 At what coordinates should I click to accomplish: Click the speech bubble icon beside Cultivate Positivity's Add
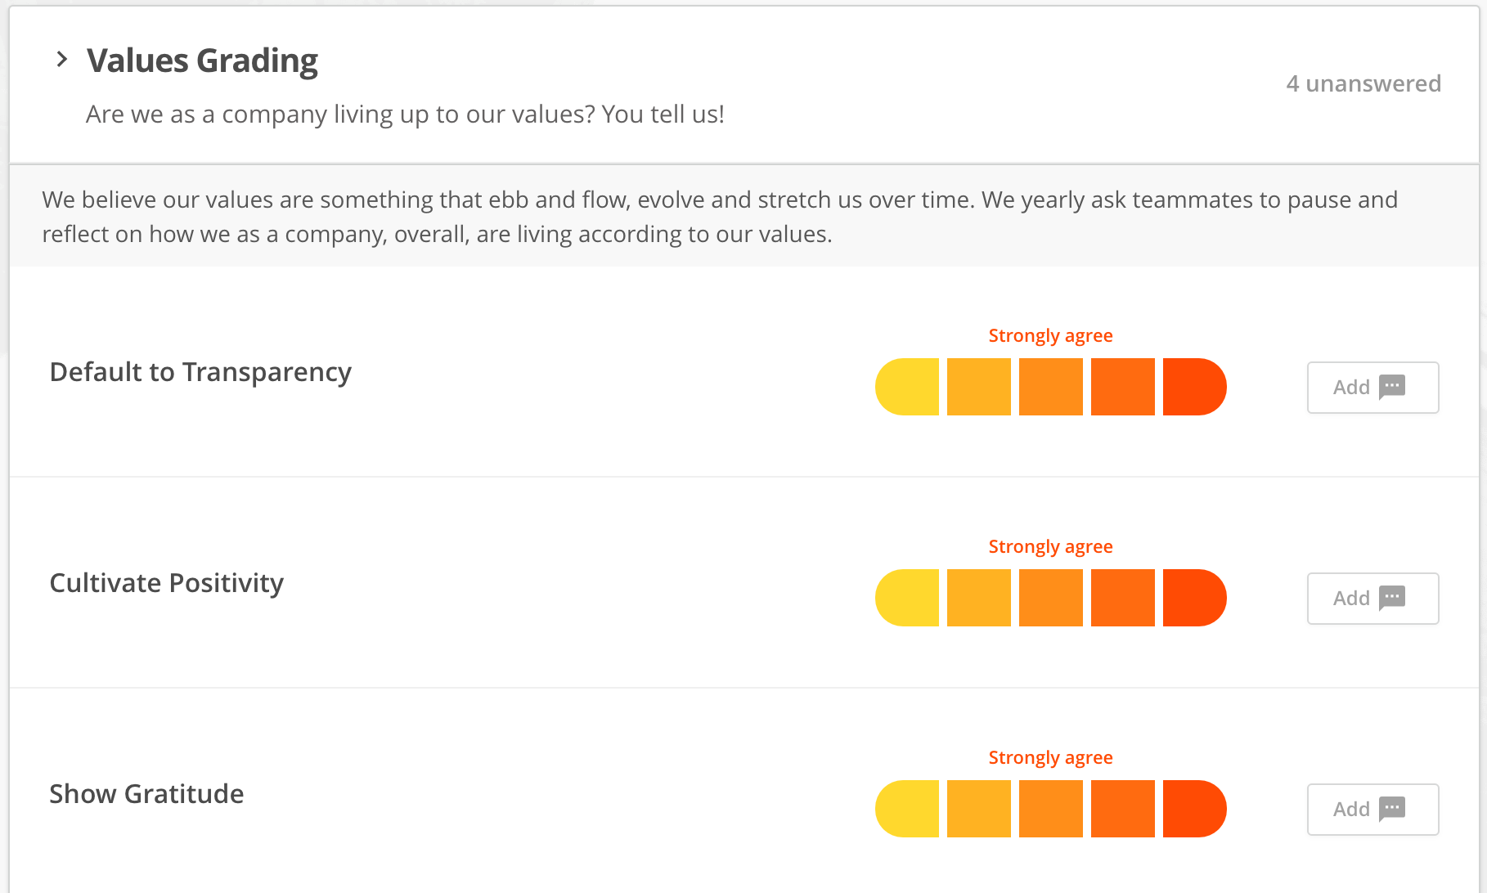click(1393, 599)
